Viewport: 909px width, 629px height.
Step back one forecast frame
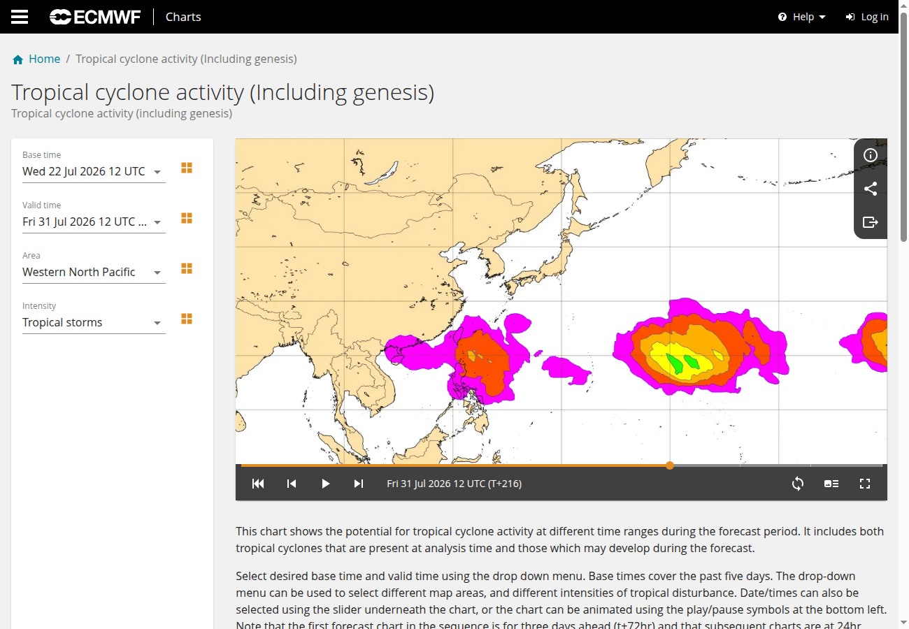click(x=292, y=484)
